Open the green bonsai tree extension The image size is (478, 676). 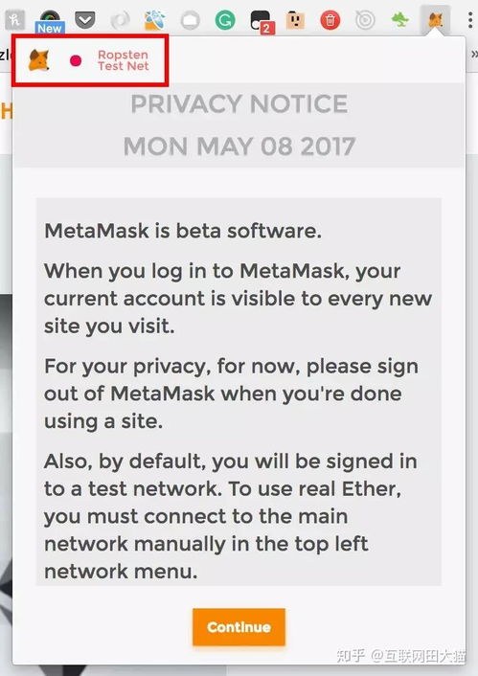[x=399, y=19]
